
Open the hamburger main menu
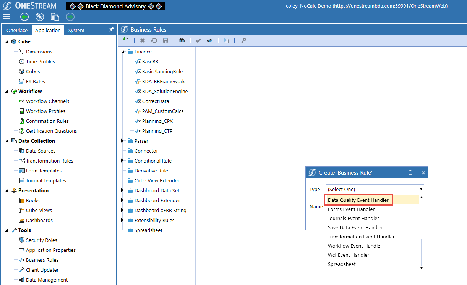coord(6,17)
